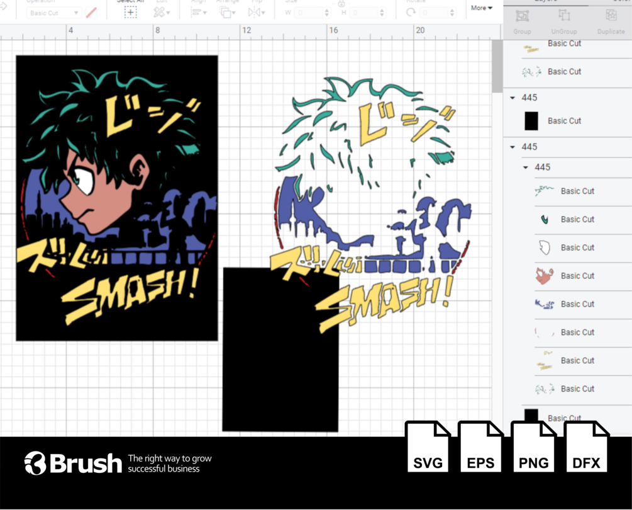
Task: Select the upper green strokes layer thumbnail
Action: coord(531,72)
